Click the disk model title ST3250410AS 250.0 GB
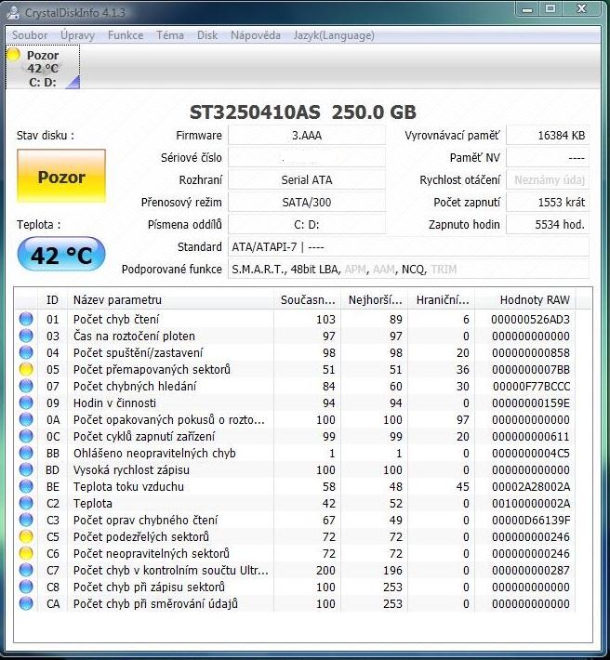The width and height of the screenshot is (610, 660). tap(303, 112)
